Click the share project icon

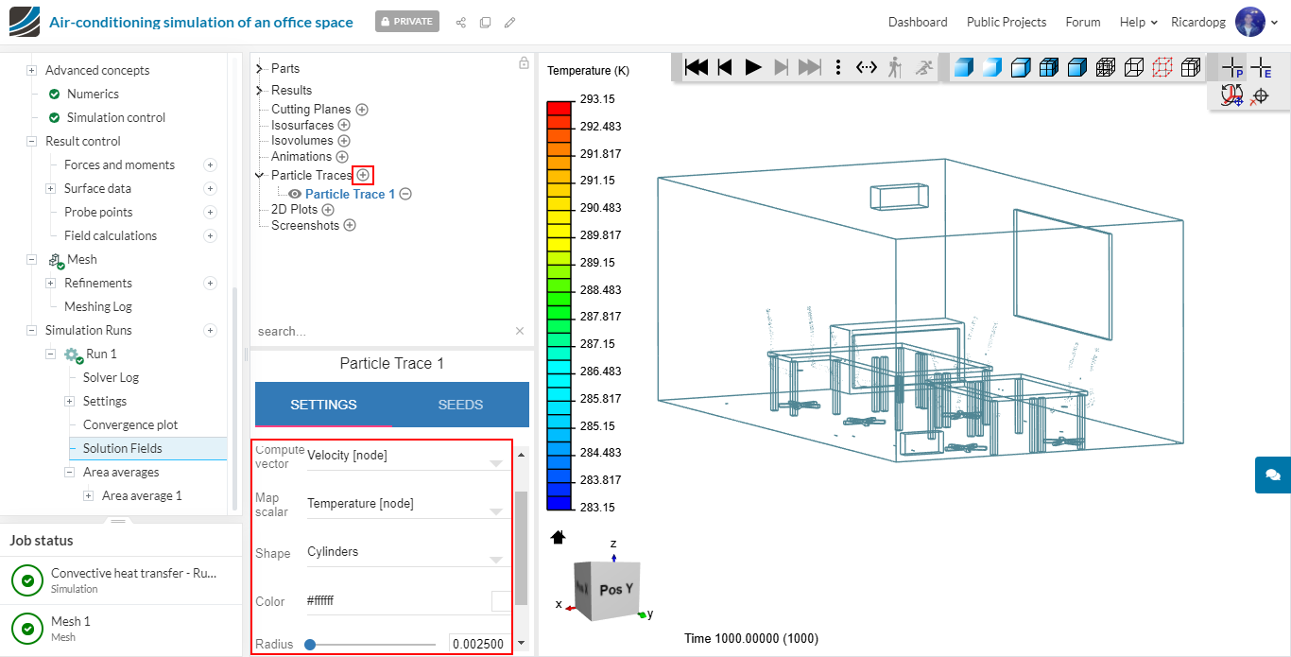461,22
